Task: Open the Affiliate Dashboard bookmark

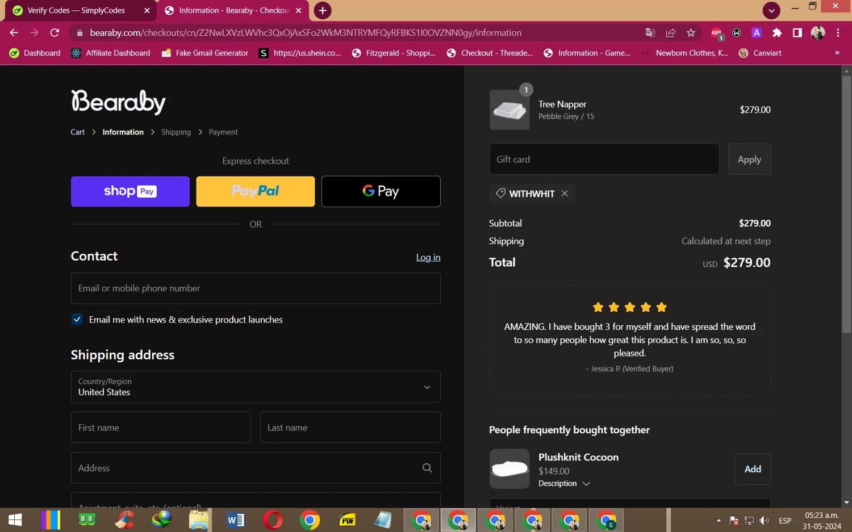Action: point(111,53)
